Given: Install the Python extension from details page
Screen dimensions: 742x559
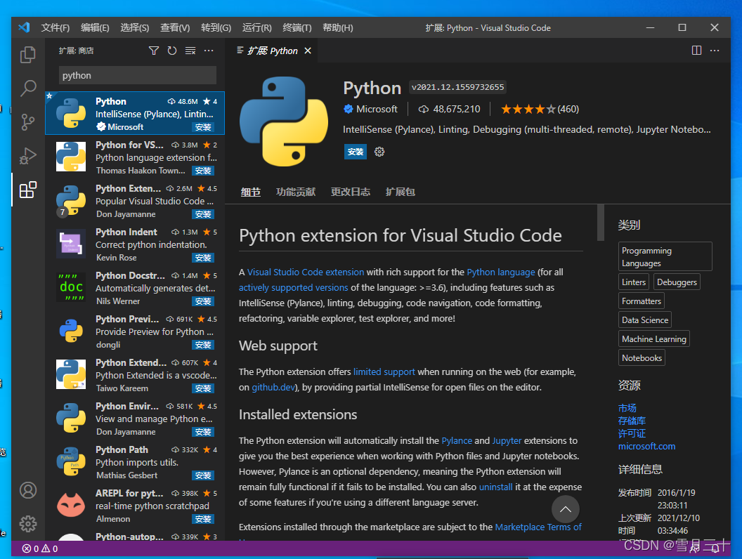Looking at the screenshot, I should coord(356,152).
